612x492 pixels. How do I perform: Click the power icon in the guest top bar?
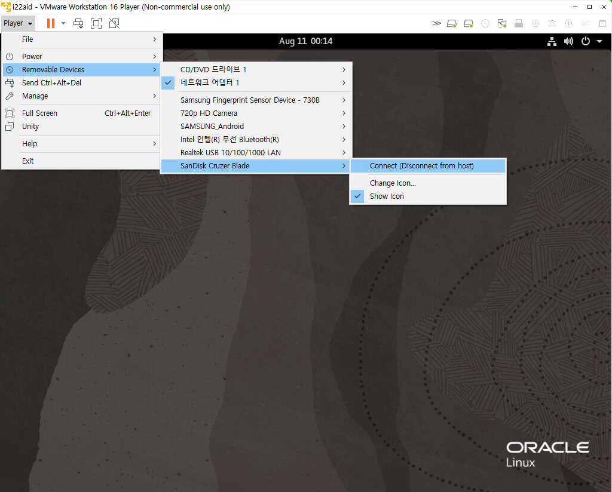[586, 41]
